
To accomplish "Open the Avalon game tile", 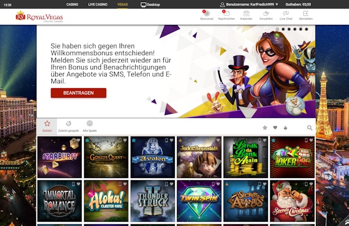I will (x=153, y=157).
